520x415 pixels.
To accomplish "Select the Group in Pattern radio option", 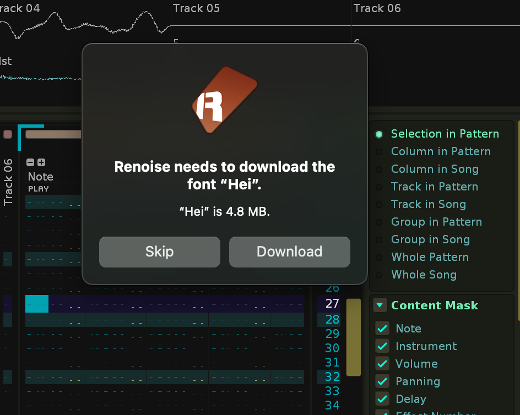I will click(x=379, y=222).
